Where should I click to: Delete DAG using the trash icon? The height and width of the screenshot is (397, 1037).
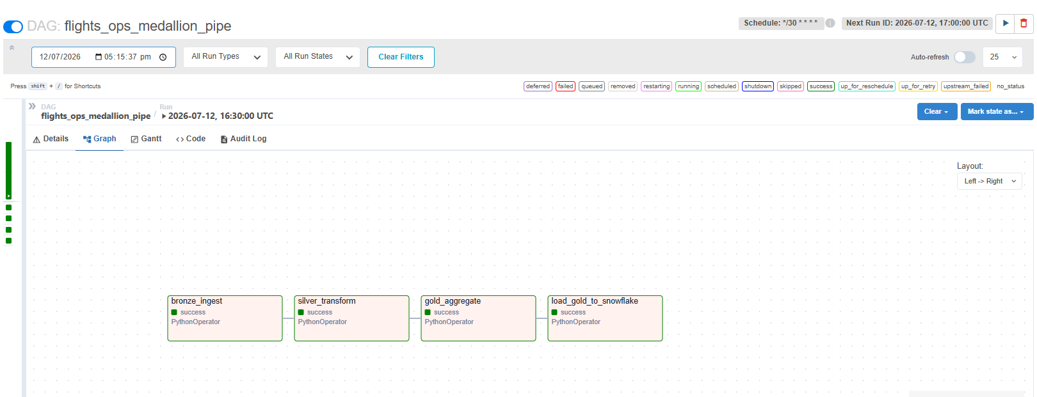click(x=1024, y=23)
